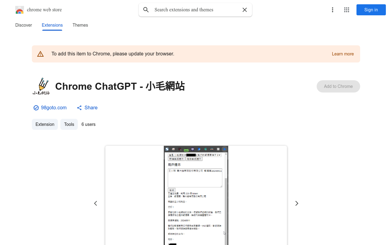392x245 pixels.
Task: Click the search magnifier icon
Action: click(x=146, y=10)
